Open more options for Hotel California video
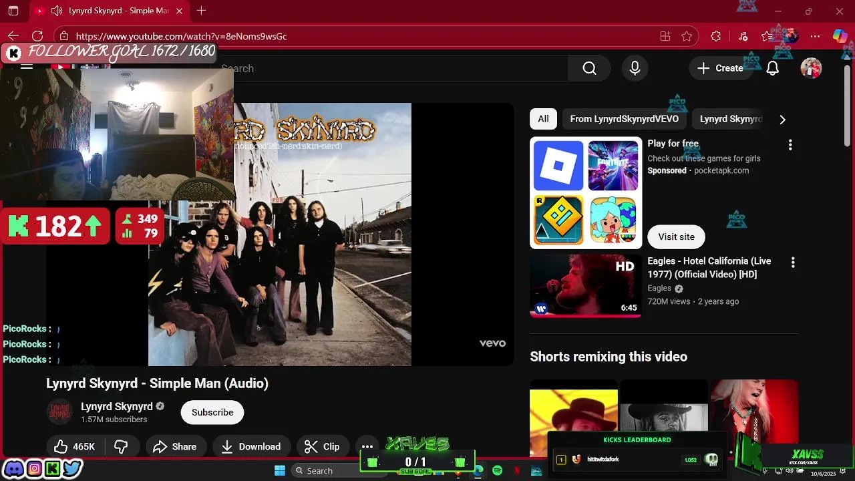The image size is (855, 481). (793, 263)
